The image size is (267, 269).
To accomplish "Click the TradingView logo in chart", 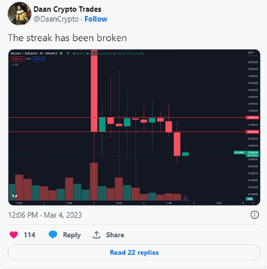I will click(14, 196).
